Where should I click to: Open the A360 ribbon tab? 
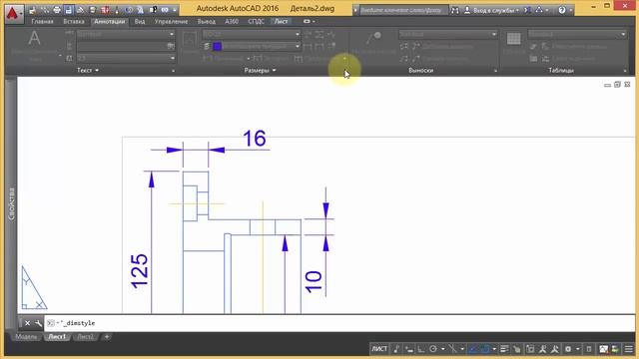[x=232, y=22]
